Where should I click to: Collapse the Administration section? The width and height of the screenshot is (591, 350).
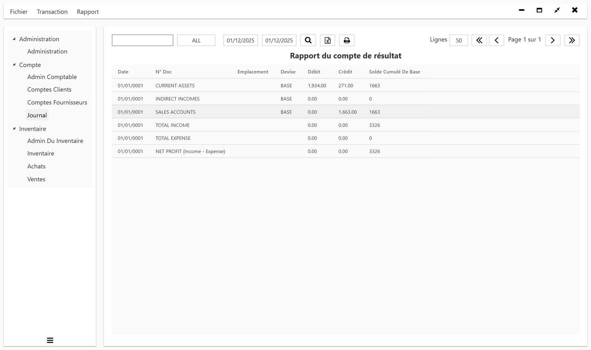click(x=14, y=38)
